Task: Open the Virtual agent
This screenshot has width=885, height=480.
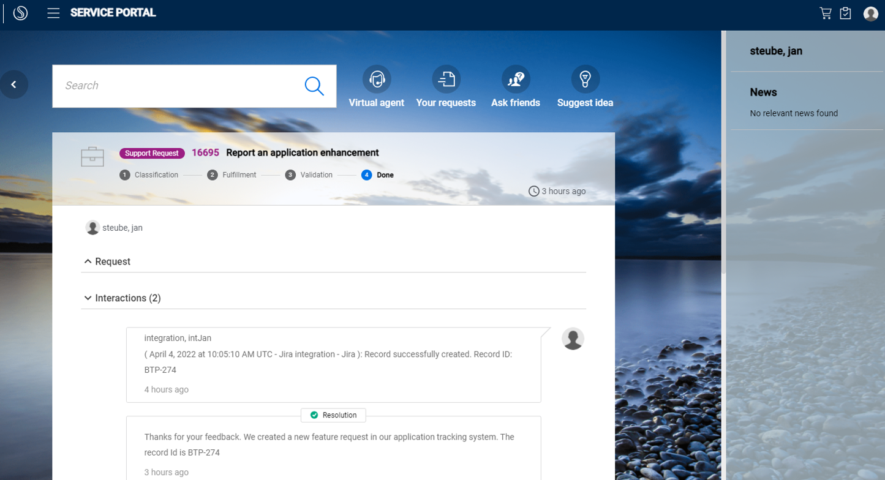Action: (376, 80)
